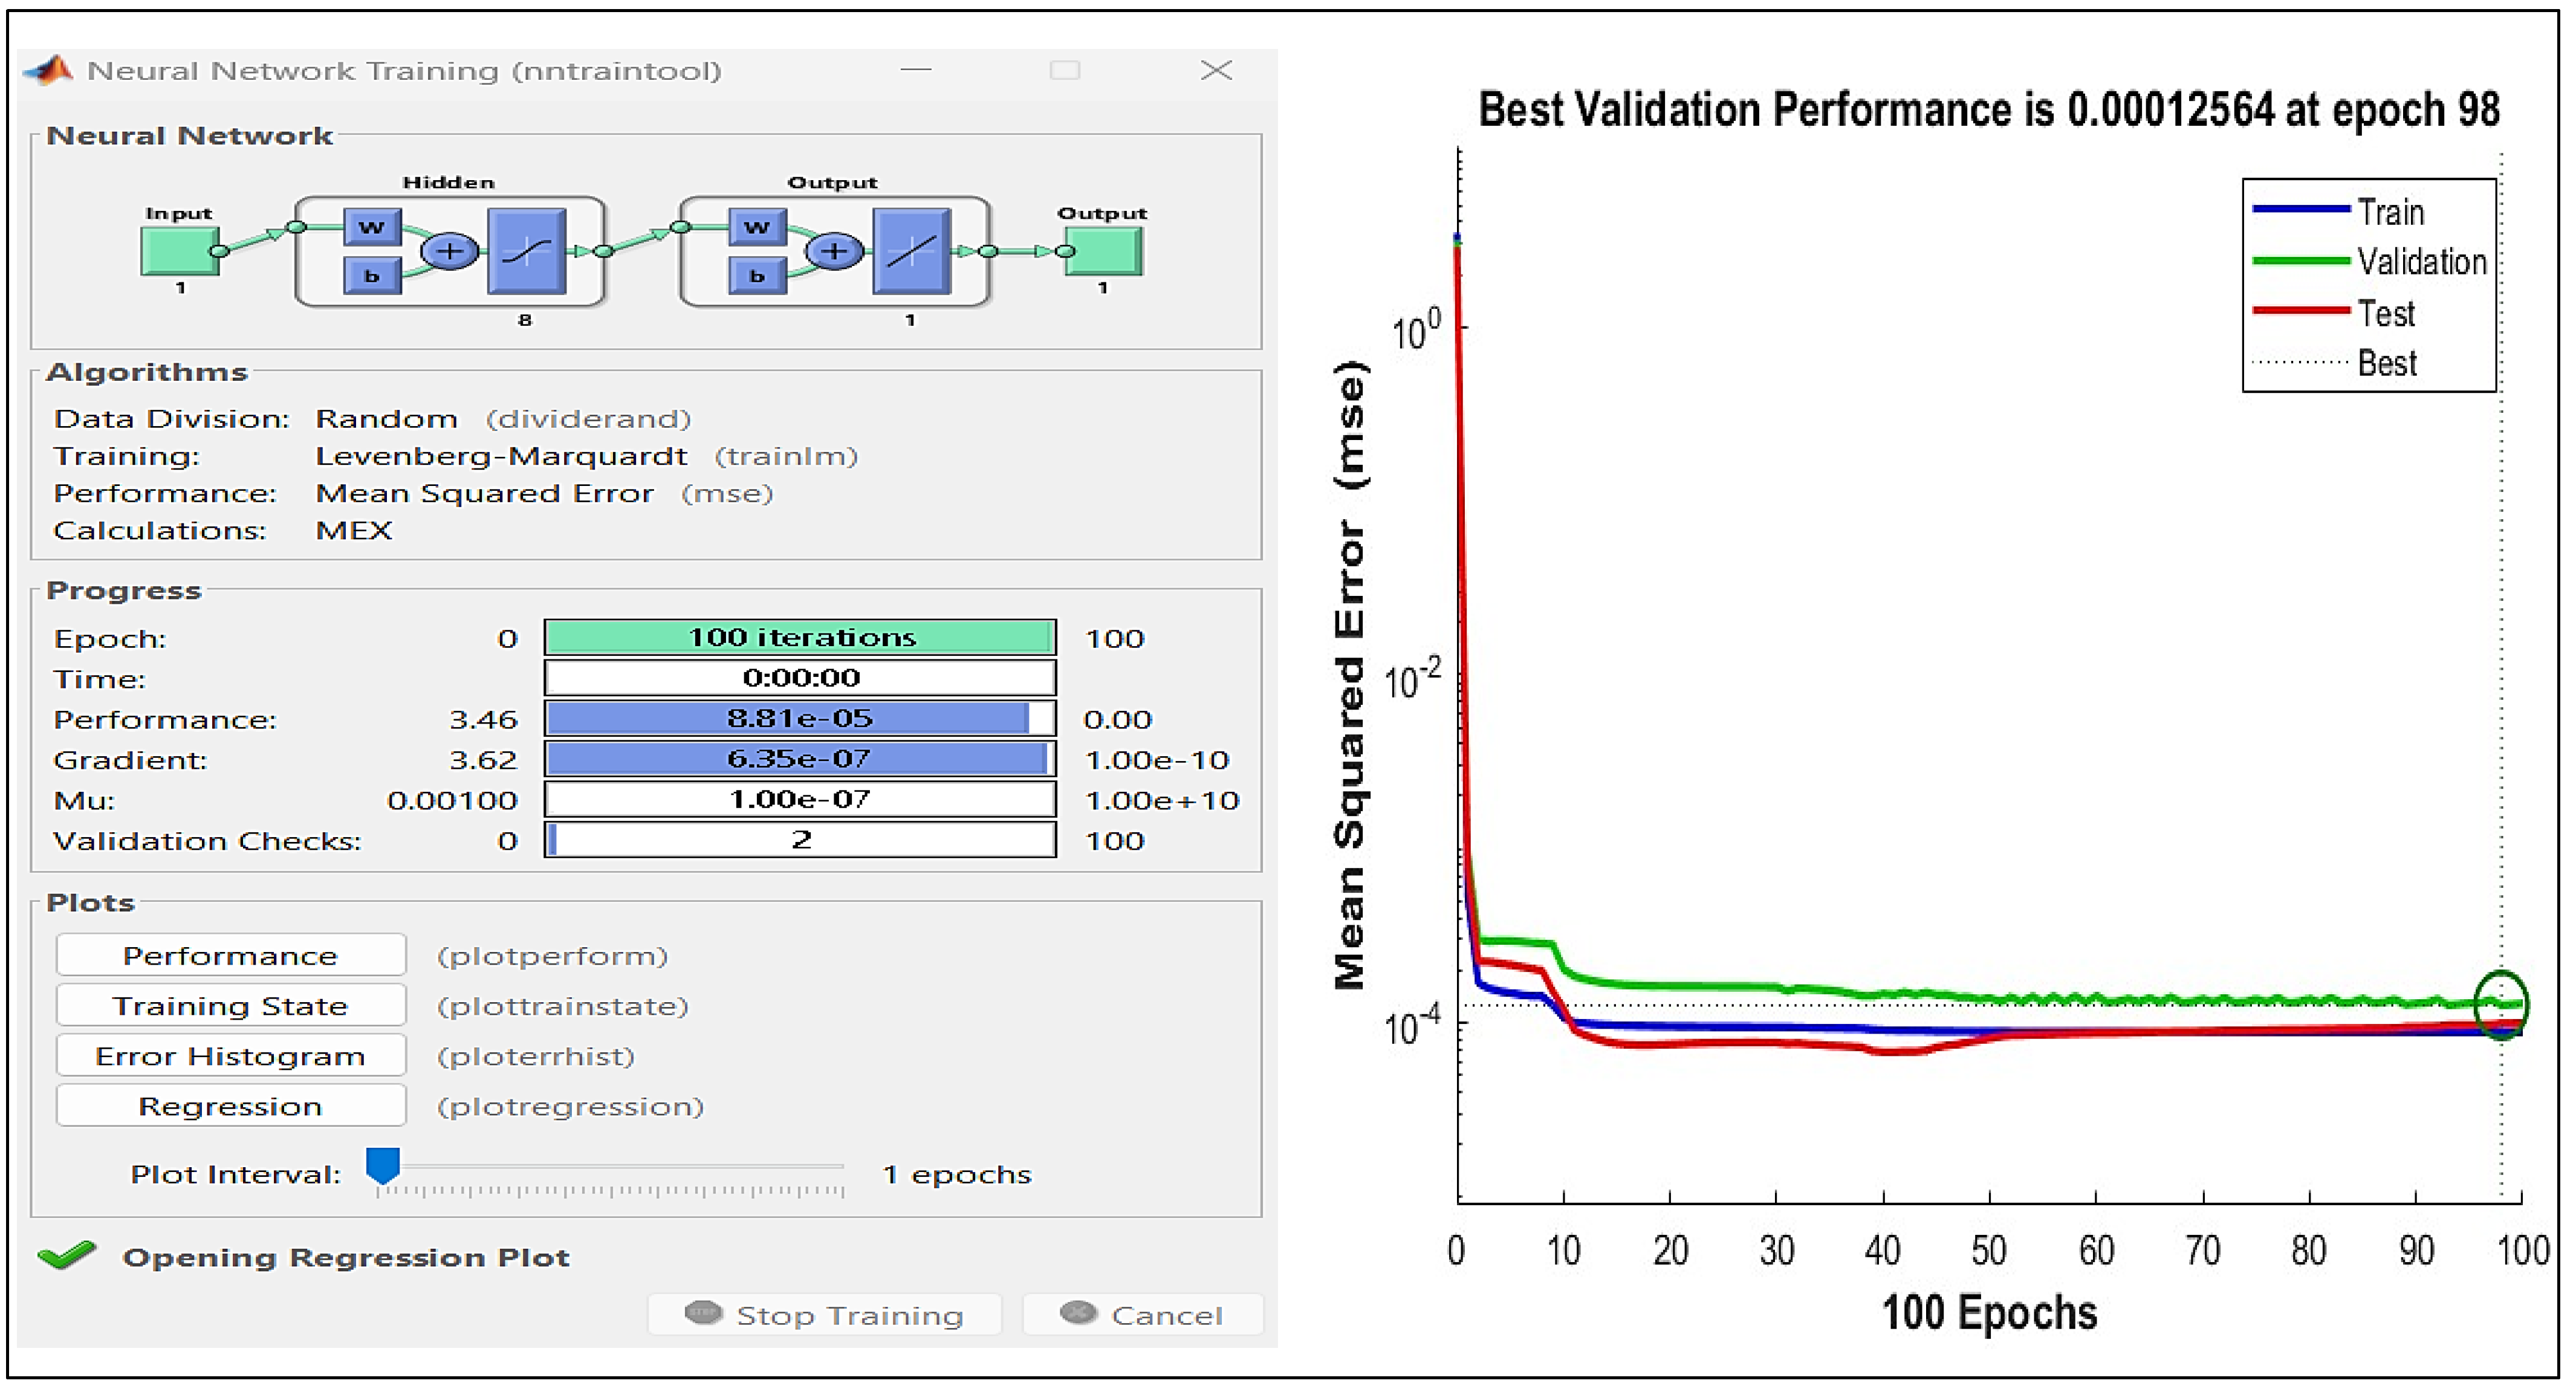
Task: Open the Performance plot
Action: [230, 955]
